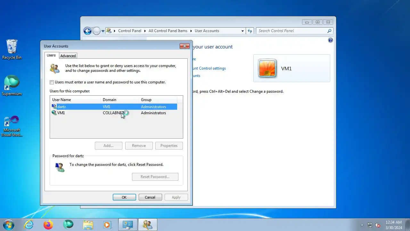
Task: Launch Firefox from taskbar
Action: 48,225
